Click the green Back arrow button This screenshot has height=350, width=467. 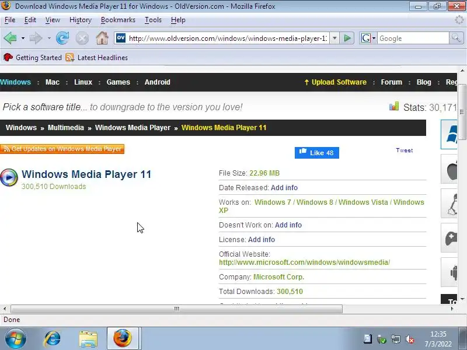[x=10, y=38]
